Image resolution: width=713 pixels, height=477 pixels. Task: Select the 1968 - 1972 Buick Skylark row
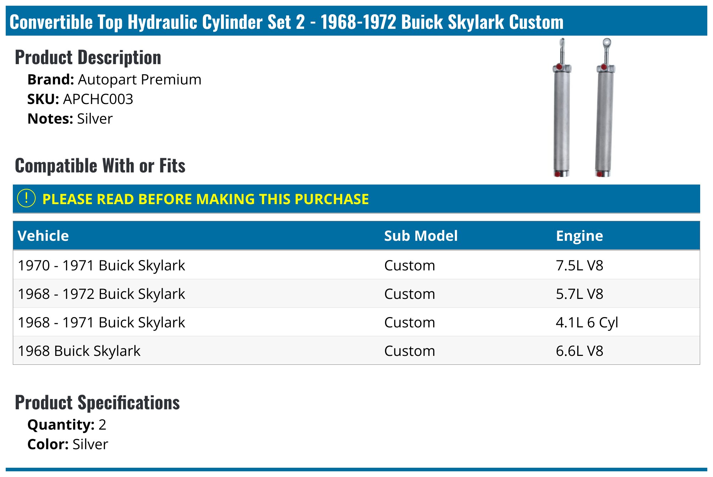pos(102,294)
